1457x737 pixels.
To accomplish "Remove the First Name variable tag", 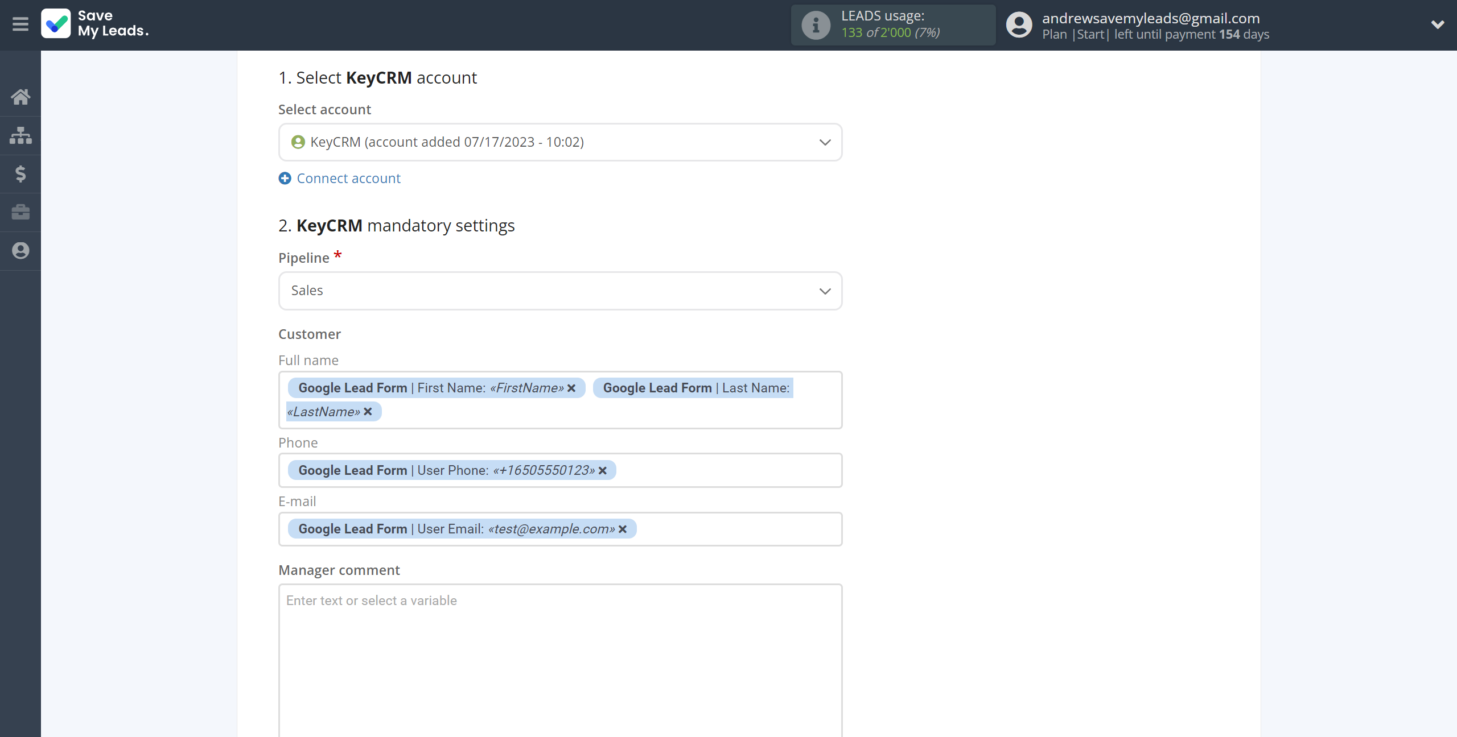I will (x=571, y=388).
